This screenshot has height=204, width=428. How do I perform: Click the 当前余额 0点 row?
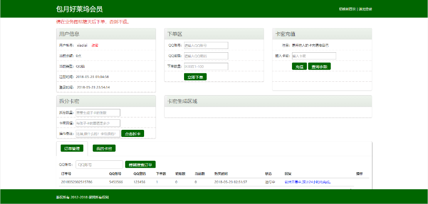pos(106,56)
